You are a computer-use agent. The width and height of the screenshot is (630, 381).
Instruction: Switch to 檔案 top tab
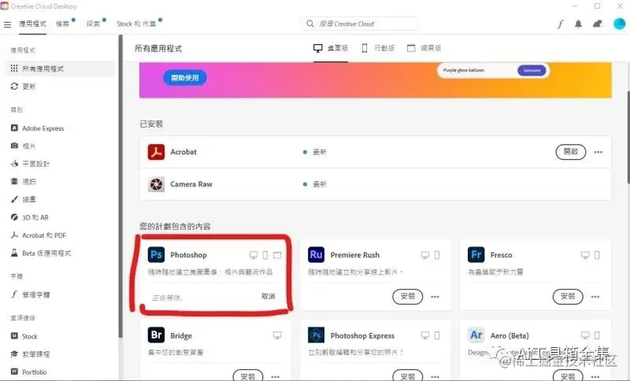[63, 24]
